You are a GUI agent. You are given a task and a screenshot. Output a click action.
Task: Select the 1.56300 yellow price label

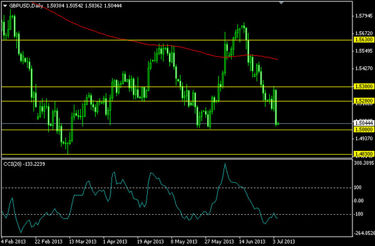364,39
